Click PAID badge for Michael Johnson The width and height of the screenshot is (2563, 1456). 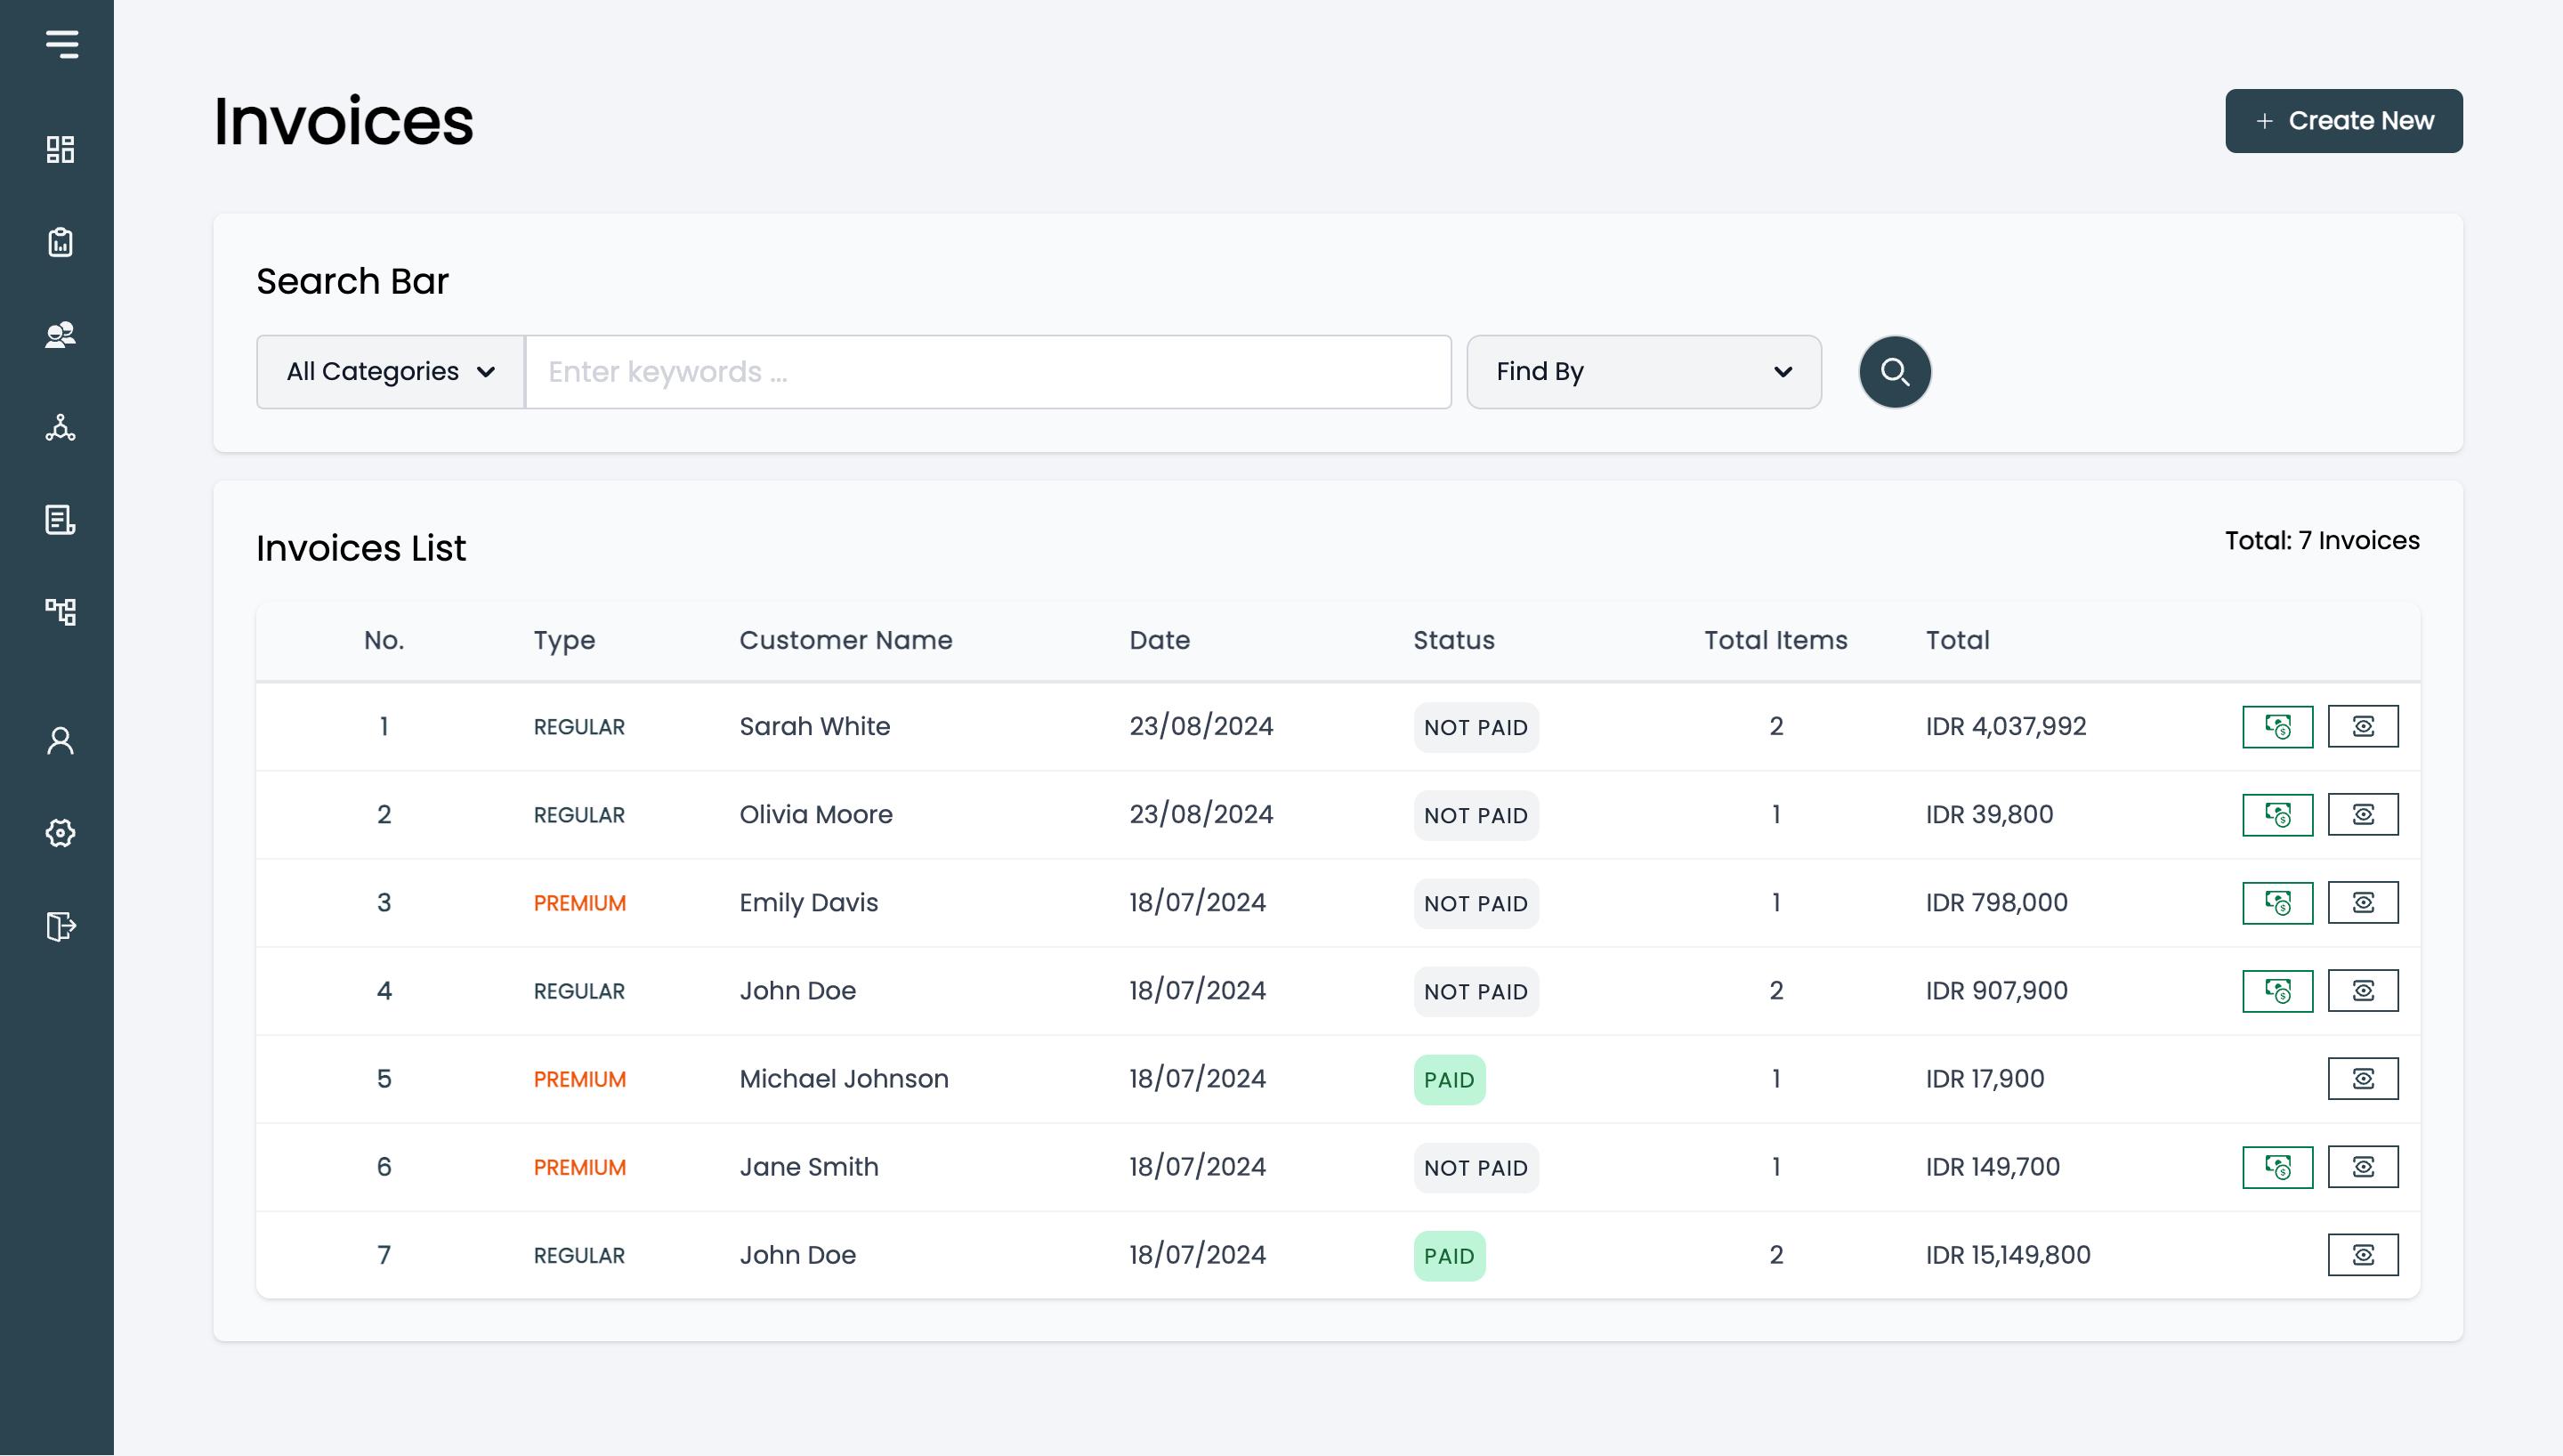(1450, 1080)
